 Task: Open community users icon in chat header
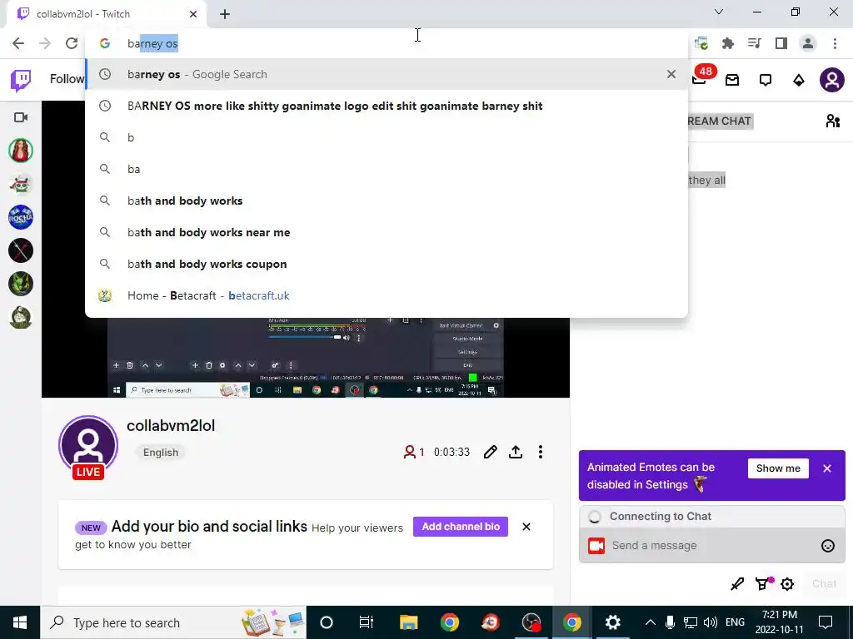pyautogui.click(x=832, y=121)
